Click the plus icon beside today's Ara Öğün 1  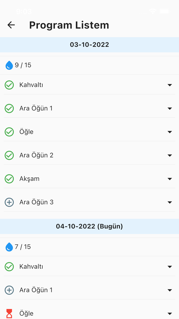pos(9,290)
